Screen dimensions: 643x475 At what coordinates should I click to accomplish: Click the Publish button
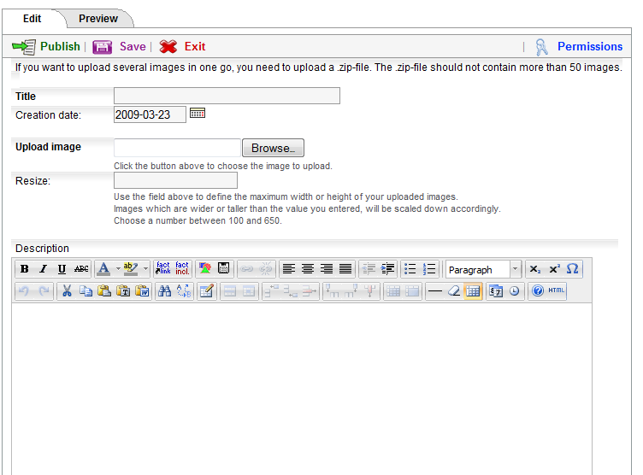tap(47, 46)
